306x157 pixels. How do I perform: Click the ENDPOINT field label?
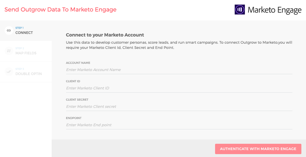pyautogui.click(x=74, y=118)
